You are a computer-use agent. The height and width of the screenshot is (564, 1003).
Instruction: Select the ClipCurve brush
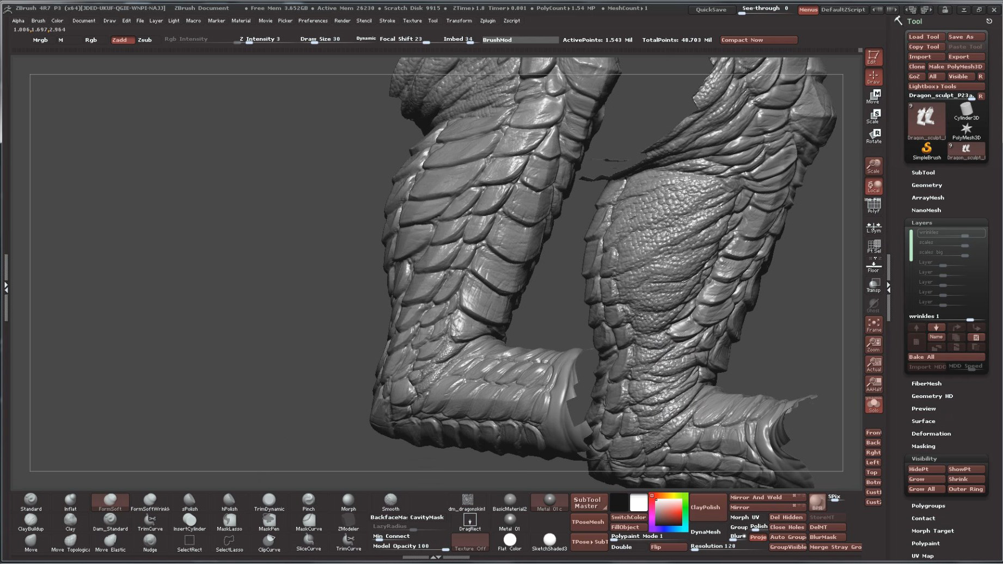pos(269,543)
